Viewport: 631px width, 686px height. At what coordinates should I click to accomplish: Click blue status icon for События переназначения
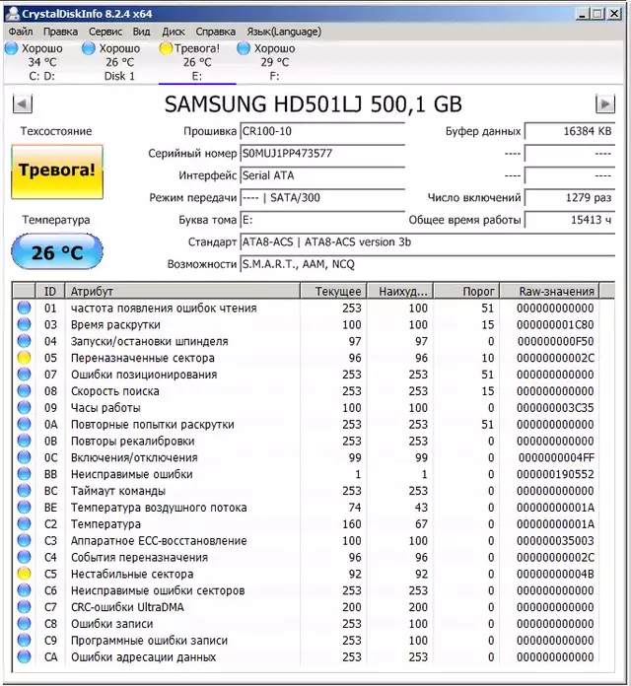click(24, 557)
